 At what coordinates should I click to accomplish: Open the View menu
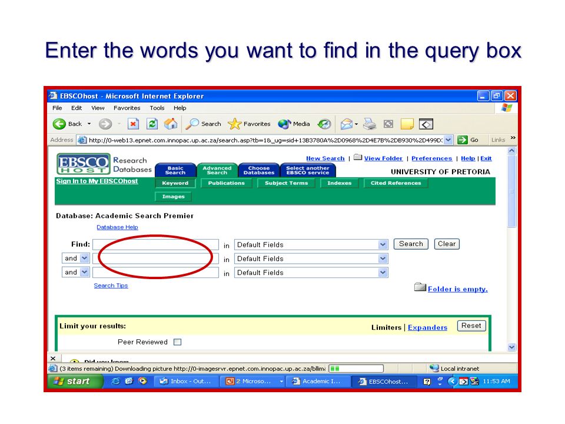98,108
